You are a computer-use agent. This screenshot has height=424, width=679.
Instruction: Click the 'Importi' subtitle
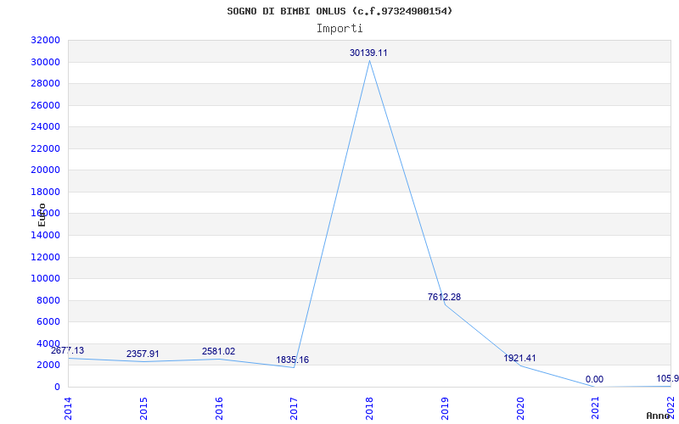[x=339, y=29]
